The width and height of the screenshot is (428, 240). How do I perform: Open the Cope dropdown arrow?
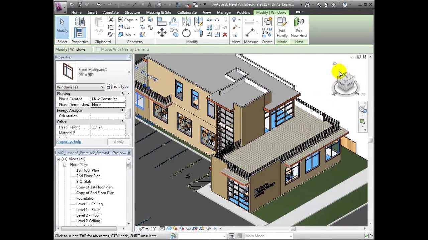click(x=136, y=20)
